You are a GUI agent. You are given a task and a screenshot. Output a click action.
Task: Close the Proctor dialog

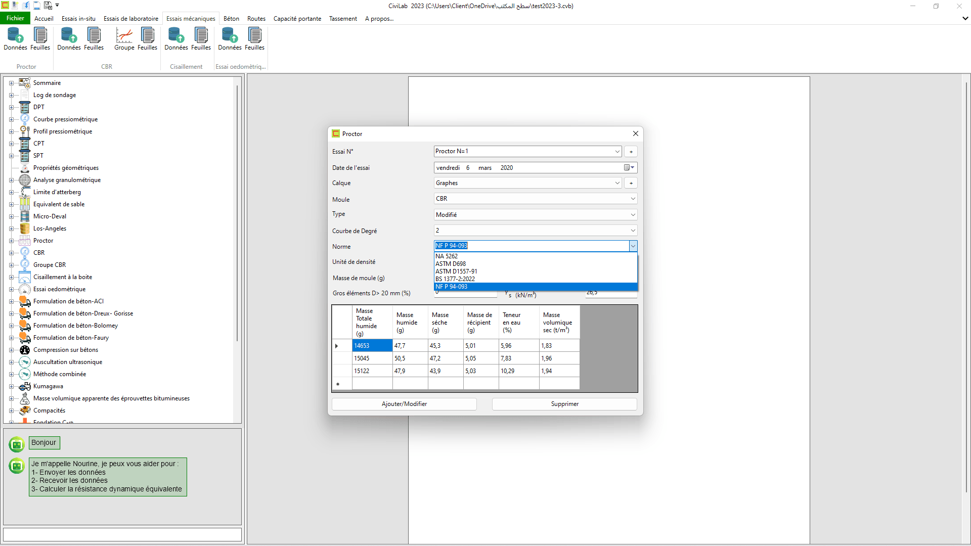636,133
